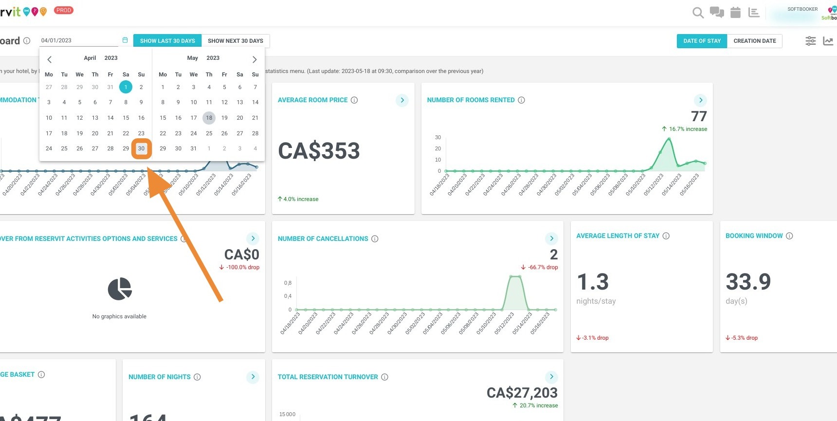Viewport: 837px width, 421px height.
Task: Click the 33.9 booking window value
Action: pyautogui.click(x=748, y=282)
